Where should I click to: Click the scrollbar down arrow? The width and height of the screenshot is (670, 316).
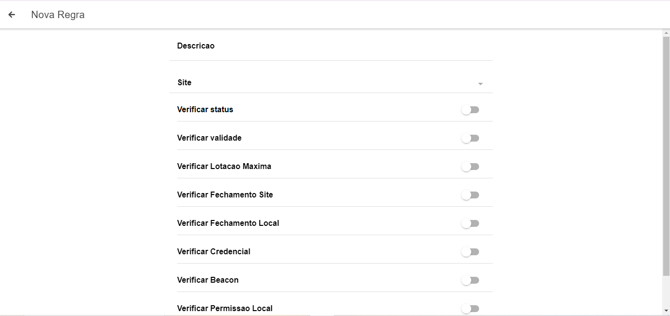[x=666, y=311]
